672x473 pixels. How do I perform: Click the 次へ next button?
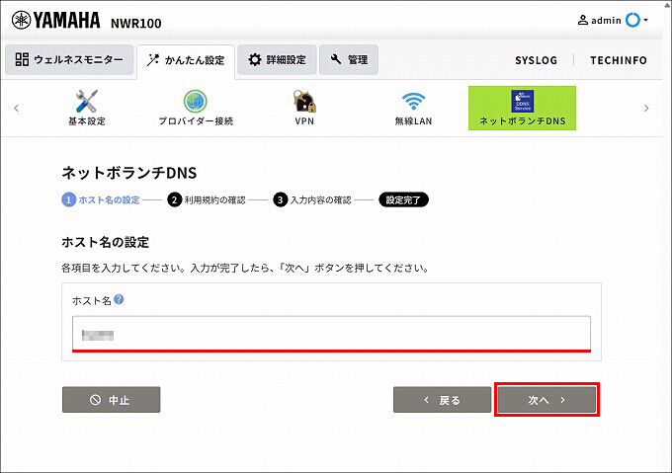(x=546, y=400)
